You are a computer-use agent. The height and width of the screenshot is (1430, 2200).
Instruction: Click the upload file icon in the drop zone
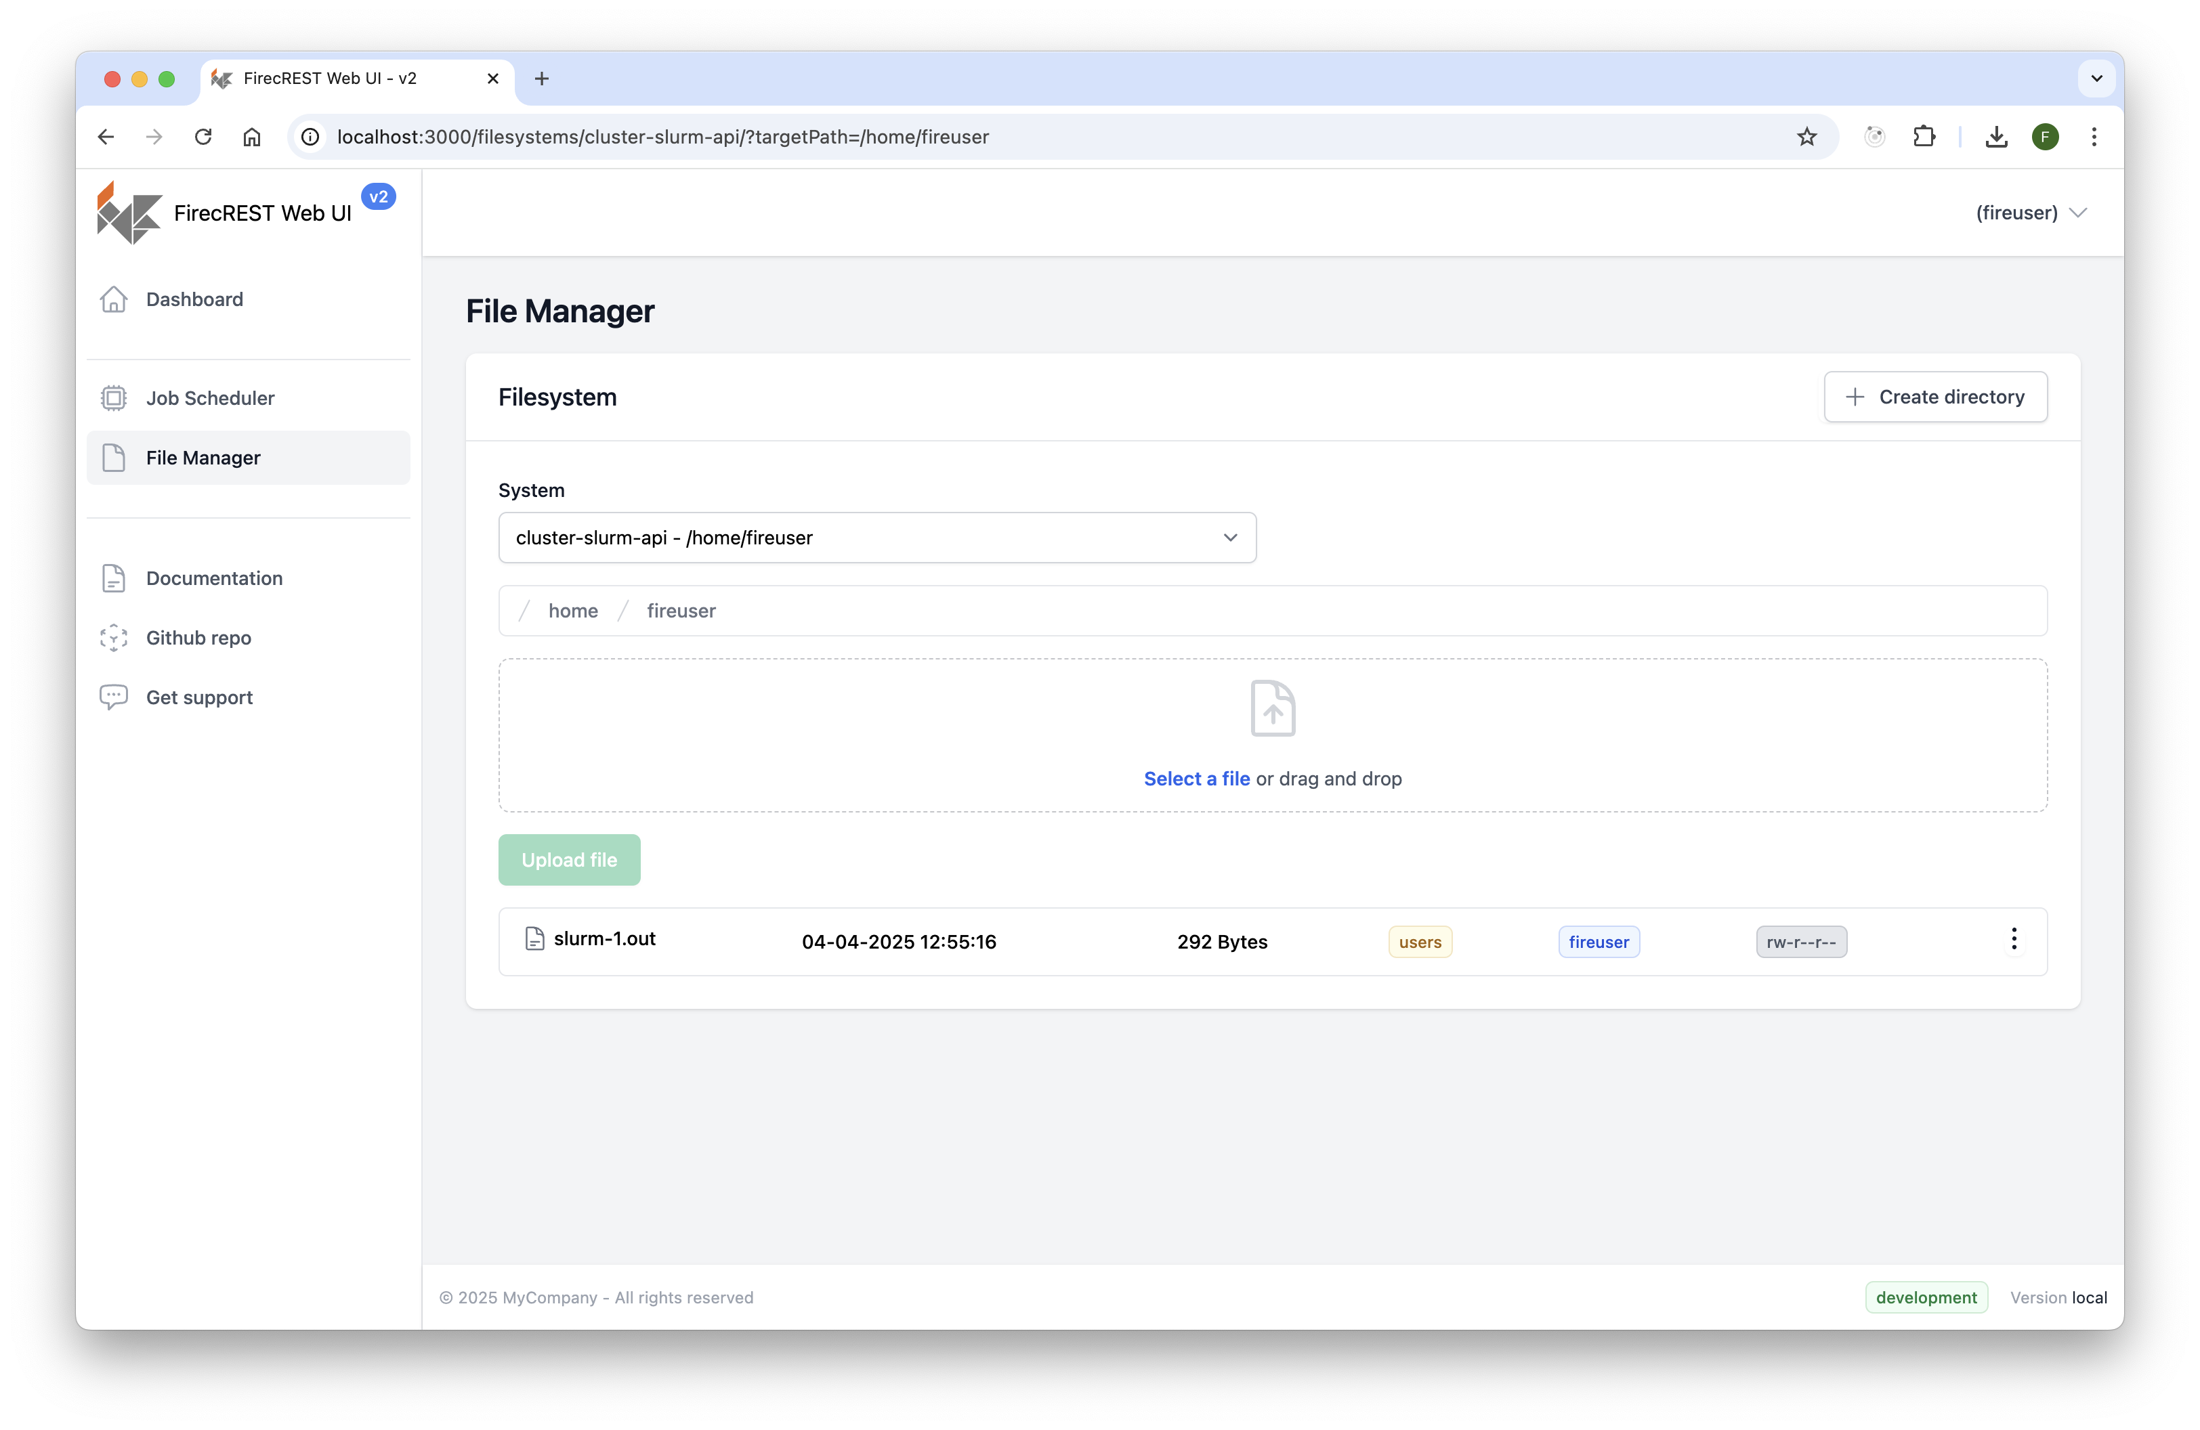[1273, 708]
